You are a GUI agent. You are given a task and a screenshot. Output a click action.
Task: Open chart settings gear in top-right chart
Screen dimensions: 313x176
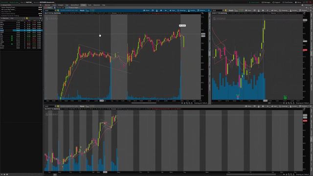pos(263,10)
